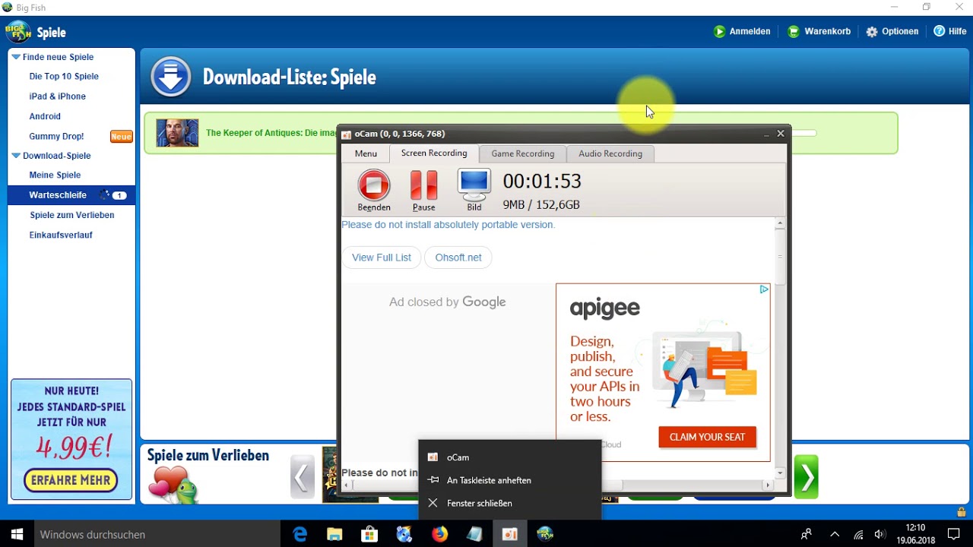Image resolution: width=973 pixels, height=547 pixels.
Task: Click the AdChoices icon on apigee ad
Action: click(764, 289)
